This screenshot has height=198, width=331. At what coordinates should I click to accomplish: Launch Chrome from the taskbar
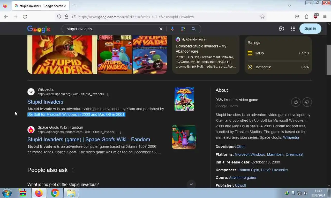(55, 193)
